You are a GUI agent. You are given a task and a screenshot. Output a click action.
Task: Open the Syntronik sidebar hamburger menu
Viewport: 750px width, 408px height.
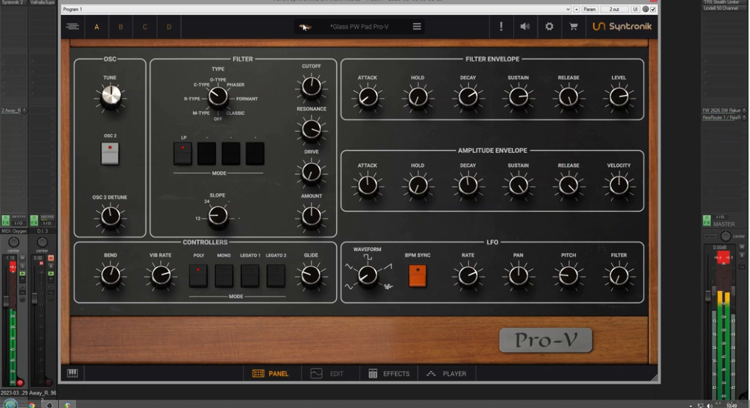click(x=72, y=27)
